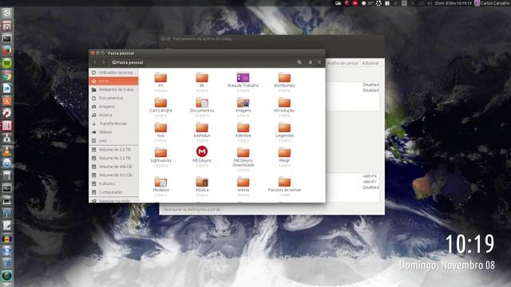Viewport: 511px width, 287px height.
Task: Open Imagens in the sidebar
Action: coord(113,106)
